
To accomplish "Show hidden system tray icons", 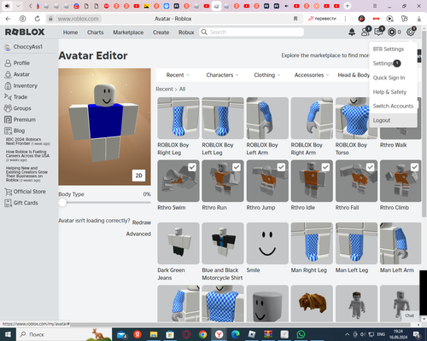I will [347, 334].
